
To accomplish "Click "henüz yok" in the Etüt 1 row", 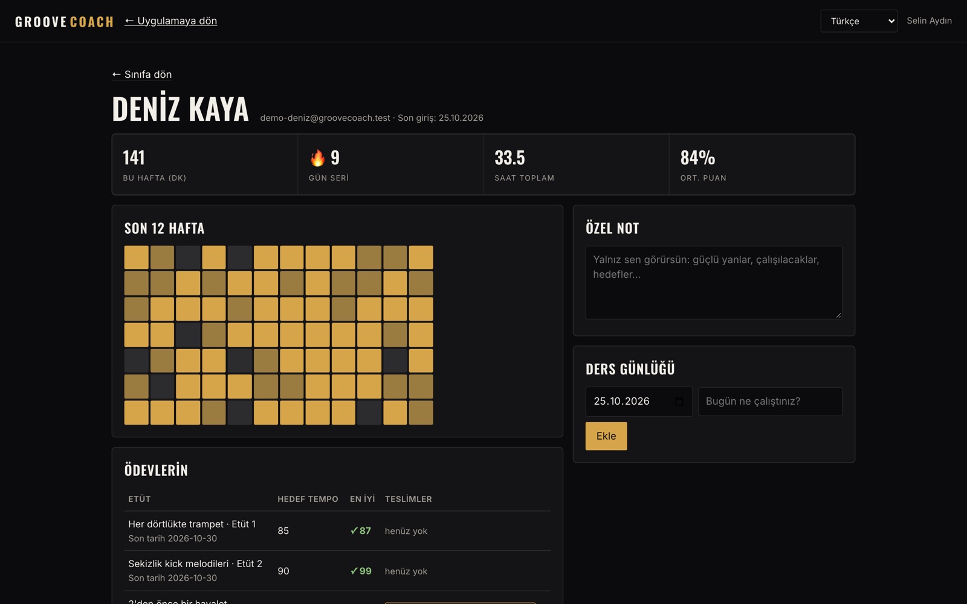I will 406,531.
